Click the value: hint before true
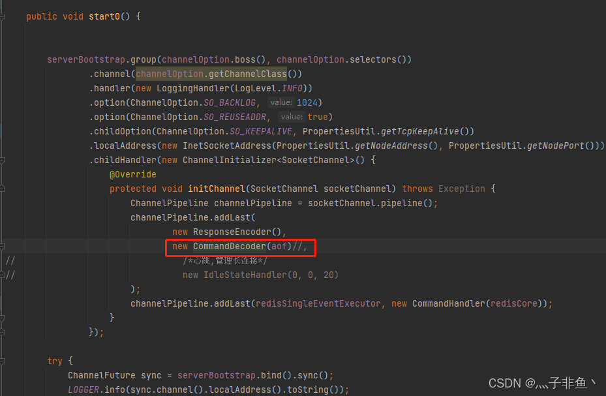Viewport: 606px width, 396px height. 292,117
